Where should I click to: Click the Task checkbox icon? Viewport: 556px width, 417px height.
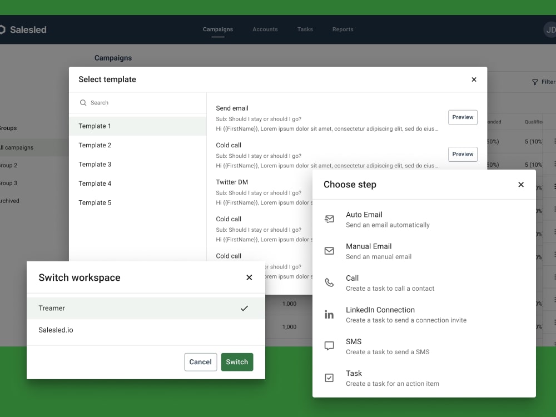[x=329, y=378]
